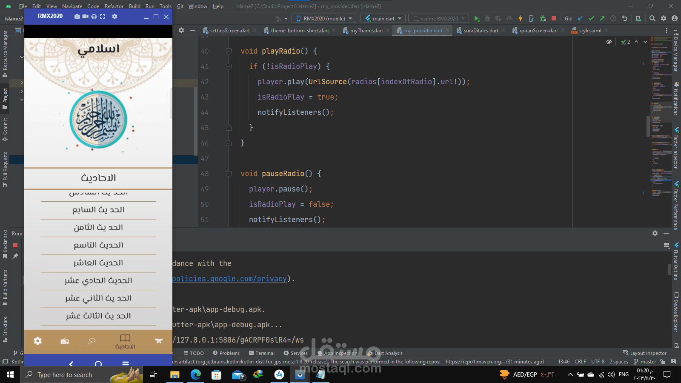
Task: Open Search Everywhere magnifier icon
Action: pos(652,18)
